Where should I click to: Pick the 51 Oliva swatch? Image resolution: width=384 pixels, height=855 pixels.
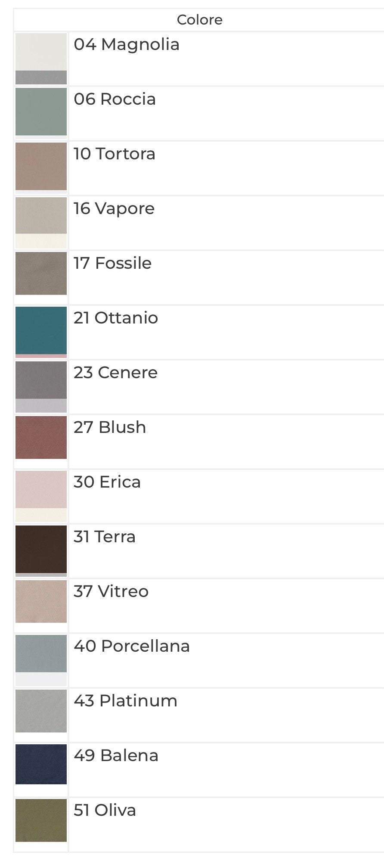41,820
